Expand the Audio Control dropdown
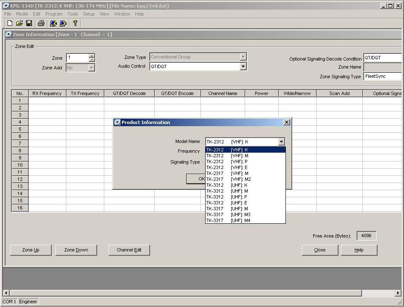 click(x=243, y=66)
